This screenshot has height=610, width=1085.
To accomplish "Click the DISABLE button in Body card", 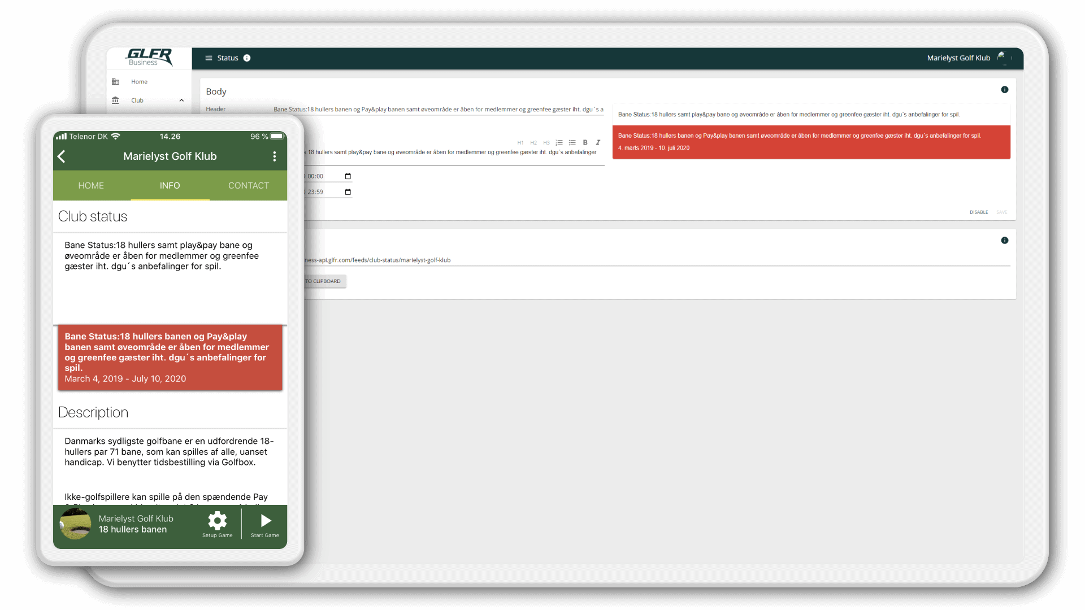I will coord(979,212).
